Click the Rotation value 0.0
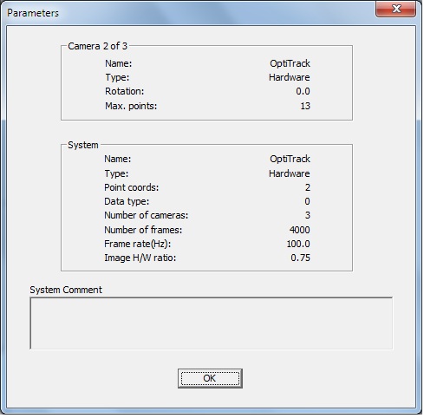The height and width of the screenshot is (418, 424). click(x=303, y=91)
